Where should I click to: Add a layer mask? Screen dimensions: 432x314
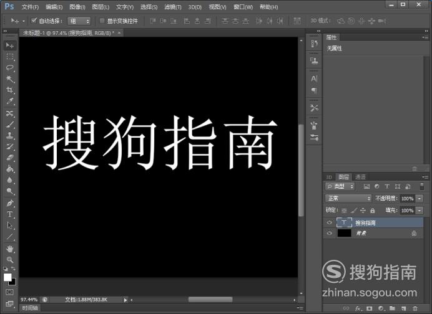point(370,308)
